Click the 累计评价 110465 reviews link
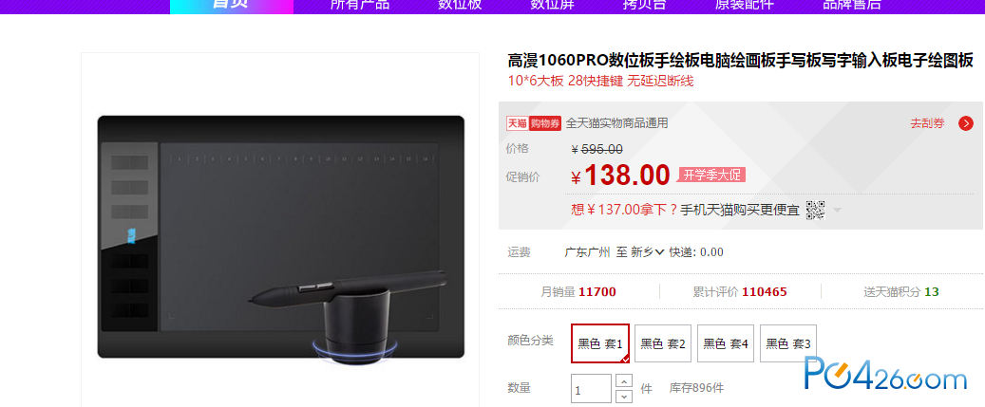This screenshot has height=407, width=985. coord(740,291)
